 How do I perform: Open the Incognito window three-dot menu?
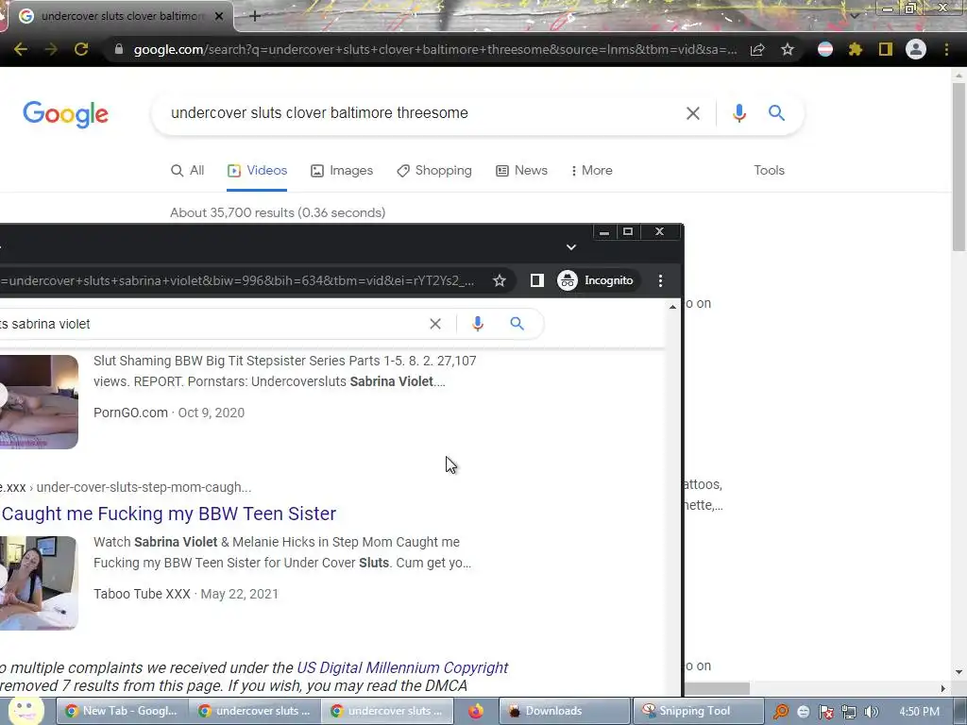(x=660, y=280)
